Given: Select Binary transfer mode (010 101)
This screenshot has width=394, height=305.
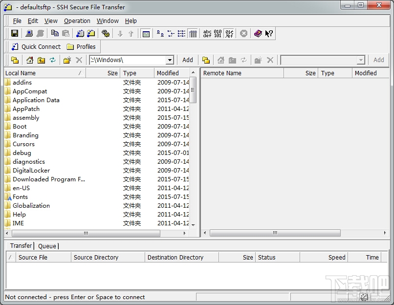Looking at the screenshot, I should (x=218, y=33).
